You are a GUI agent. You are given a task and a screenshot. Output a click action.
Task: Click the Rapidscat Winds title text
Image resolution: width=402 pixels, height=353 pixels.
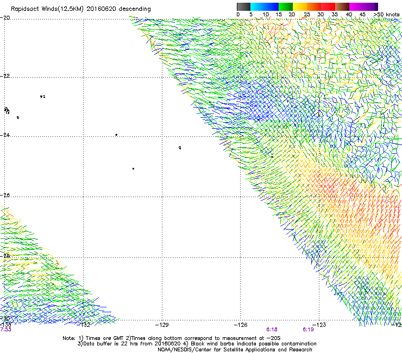point(81,9)
